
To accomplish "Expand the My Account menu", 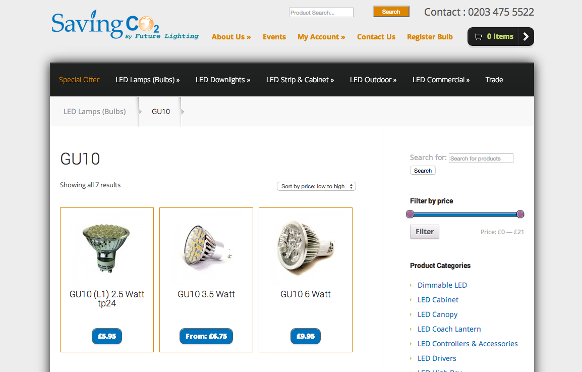I will coord(321,37).
